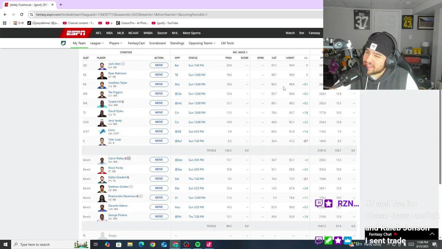Open NBA section in ESPN nav
Viewport: 442px width, 249px height.
pyautogui.click(x=109, y=33)
